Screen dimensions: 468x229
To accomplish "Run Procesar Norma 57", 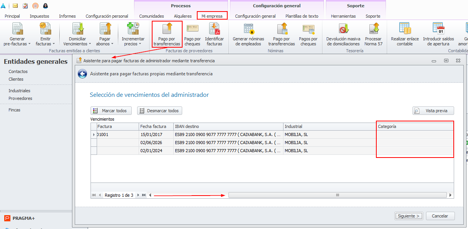I will [373, 35].
